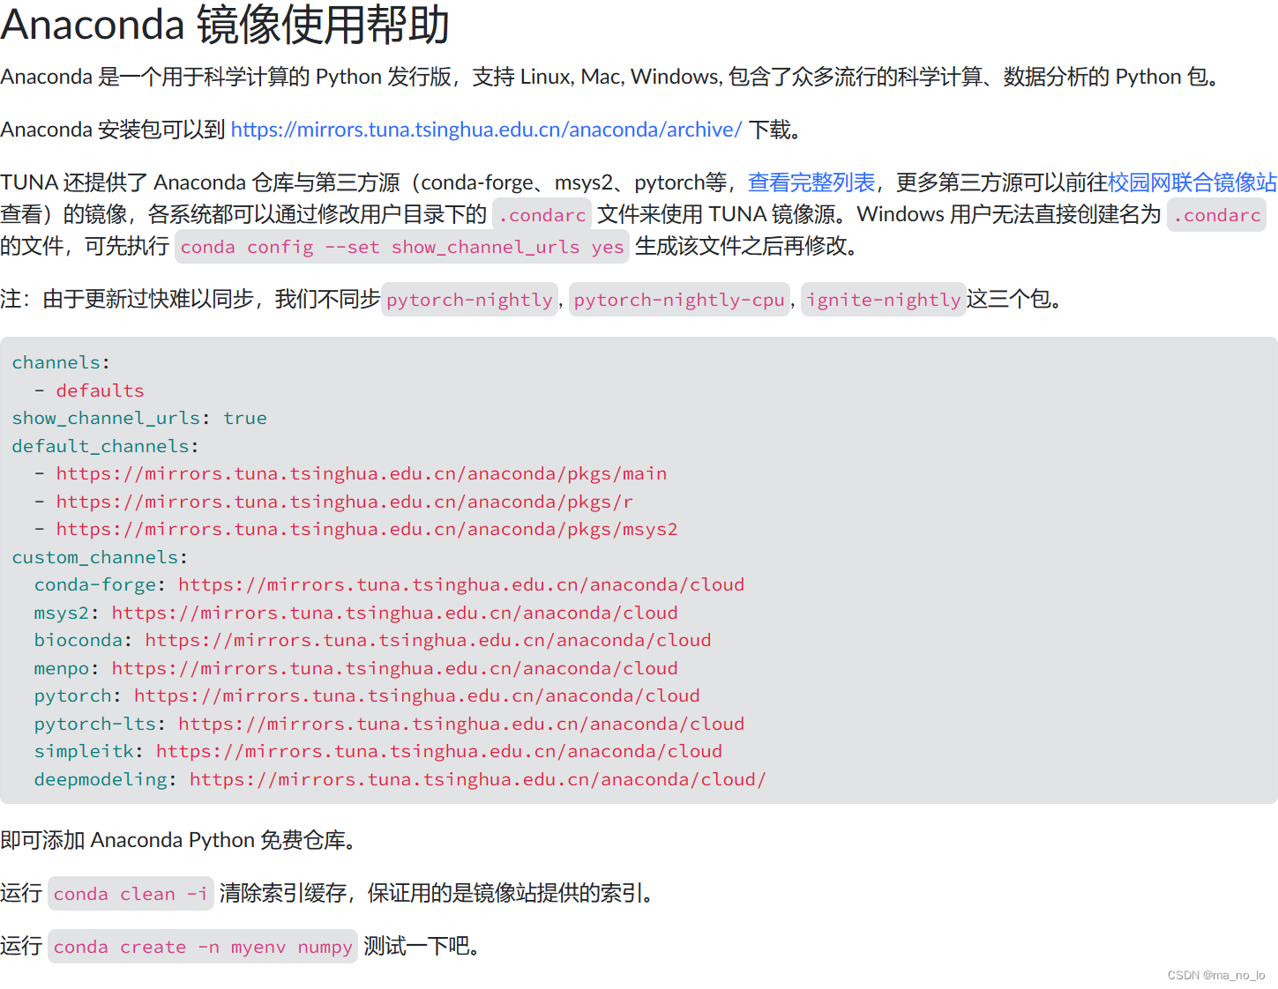Click the msys2: channel line
The width and height of the screenshot is (1278, 989).
pyautogui.click(x=356, y=613)
